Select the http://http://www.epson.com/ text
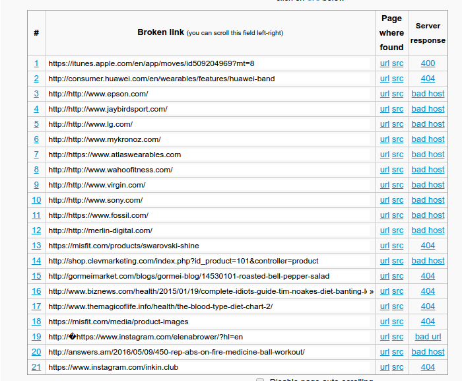This screenshot has width=462, height=381. [98, 94]
